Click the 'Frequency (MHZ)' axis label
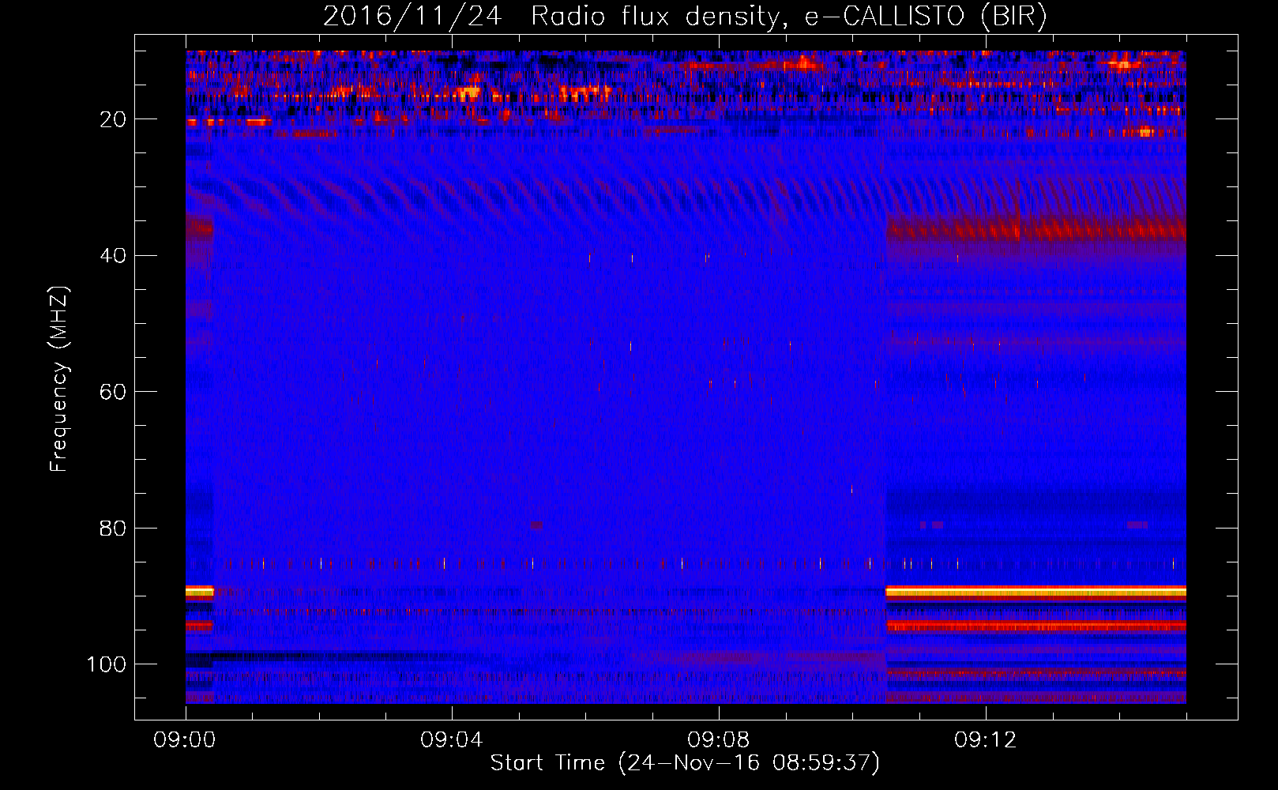 coord(59,379)
